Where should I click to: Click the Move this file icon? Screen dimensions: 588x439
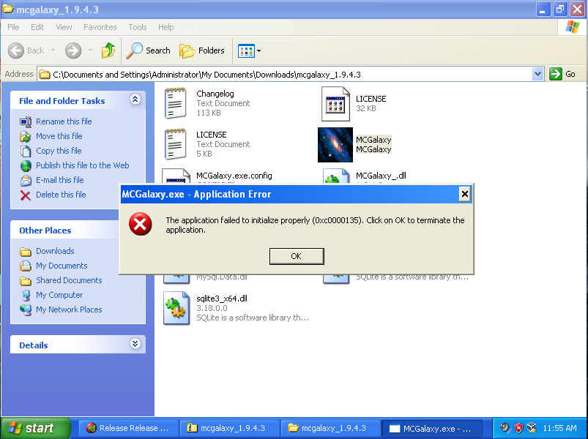[x=26, y=136]
